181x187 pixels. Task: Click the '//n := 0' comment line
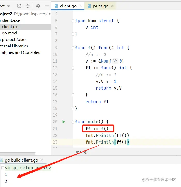(x=96, y=55)
